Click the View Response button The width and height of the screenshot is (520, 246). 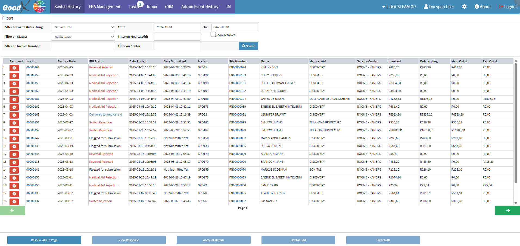point(129,240)
